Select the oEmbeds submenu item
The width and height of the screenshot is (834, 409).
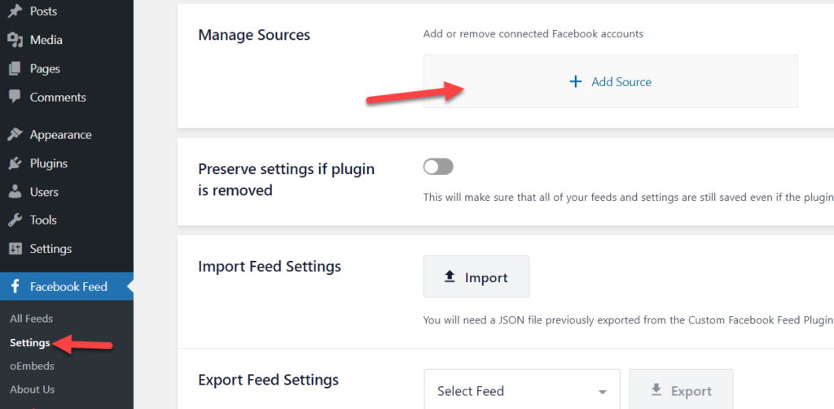click(32, 366)
